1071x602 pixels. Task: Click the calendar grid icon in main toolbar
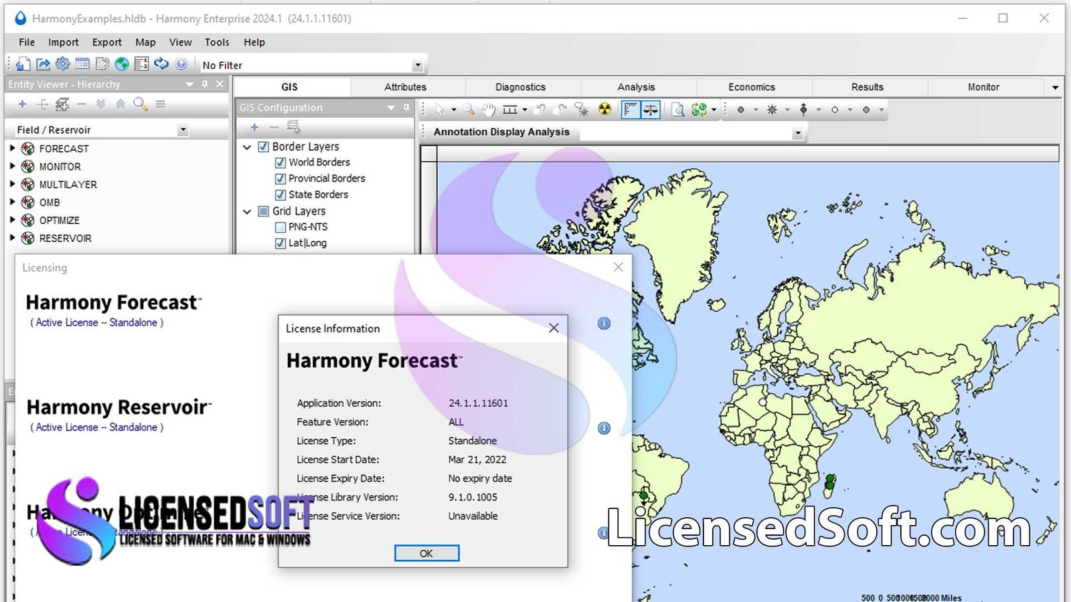82,64
